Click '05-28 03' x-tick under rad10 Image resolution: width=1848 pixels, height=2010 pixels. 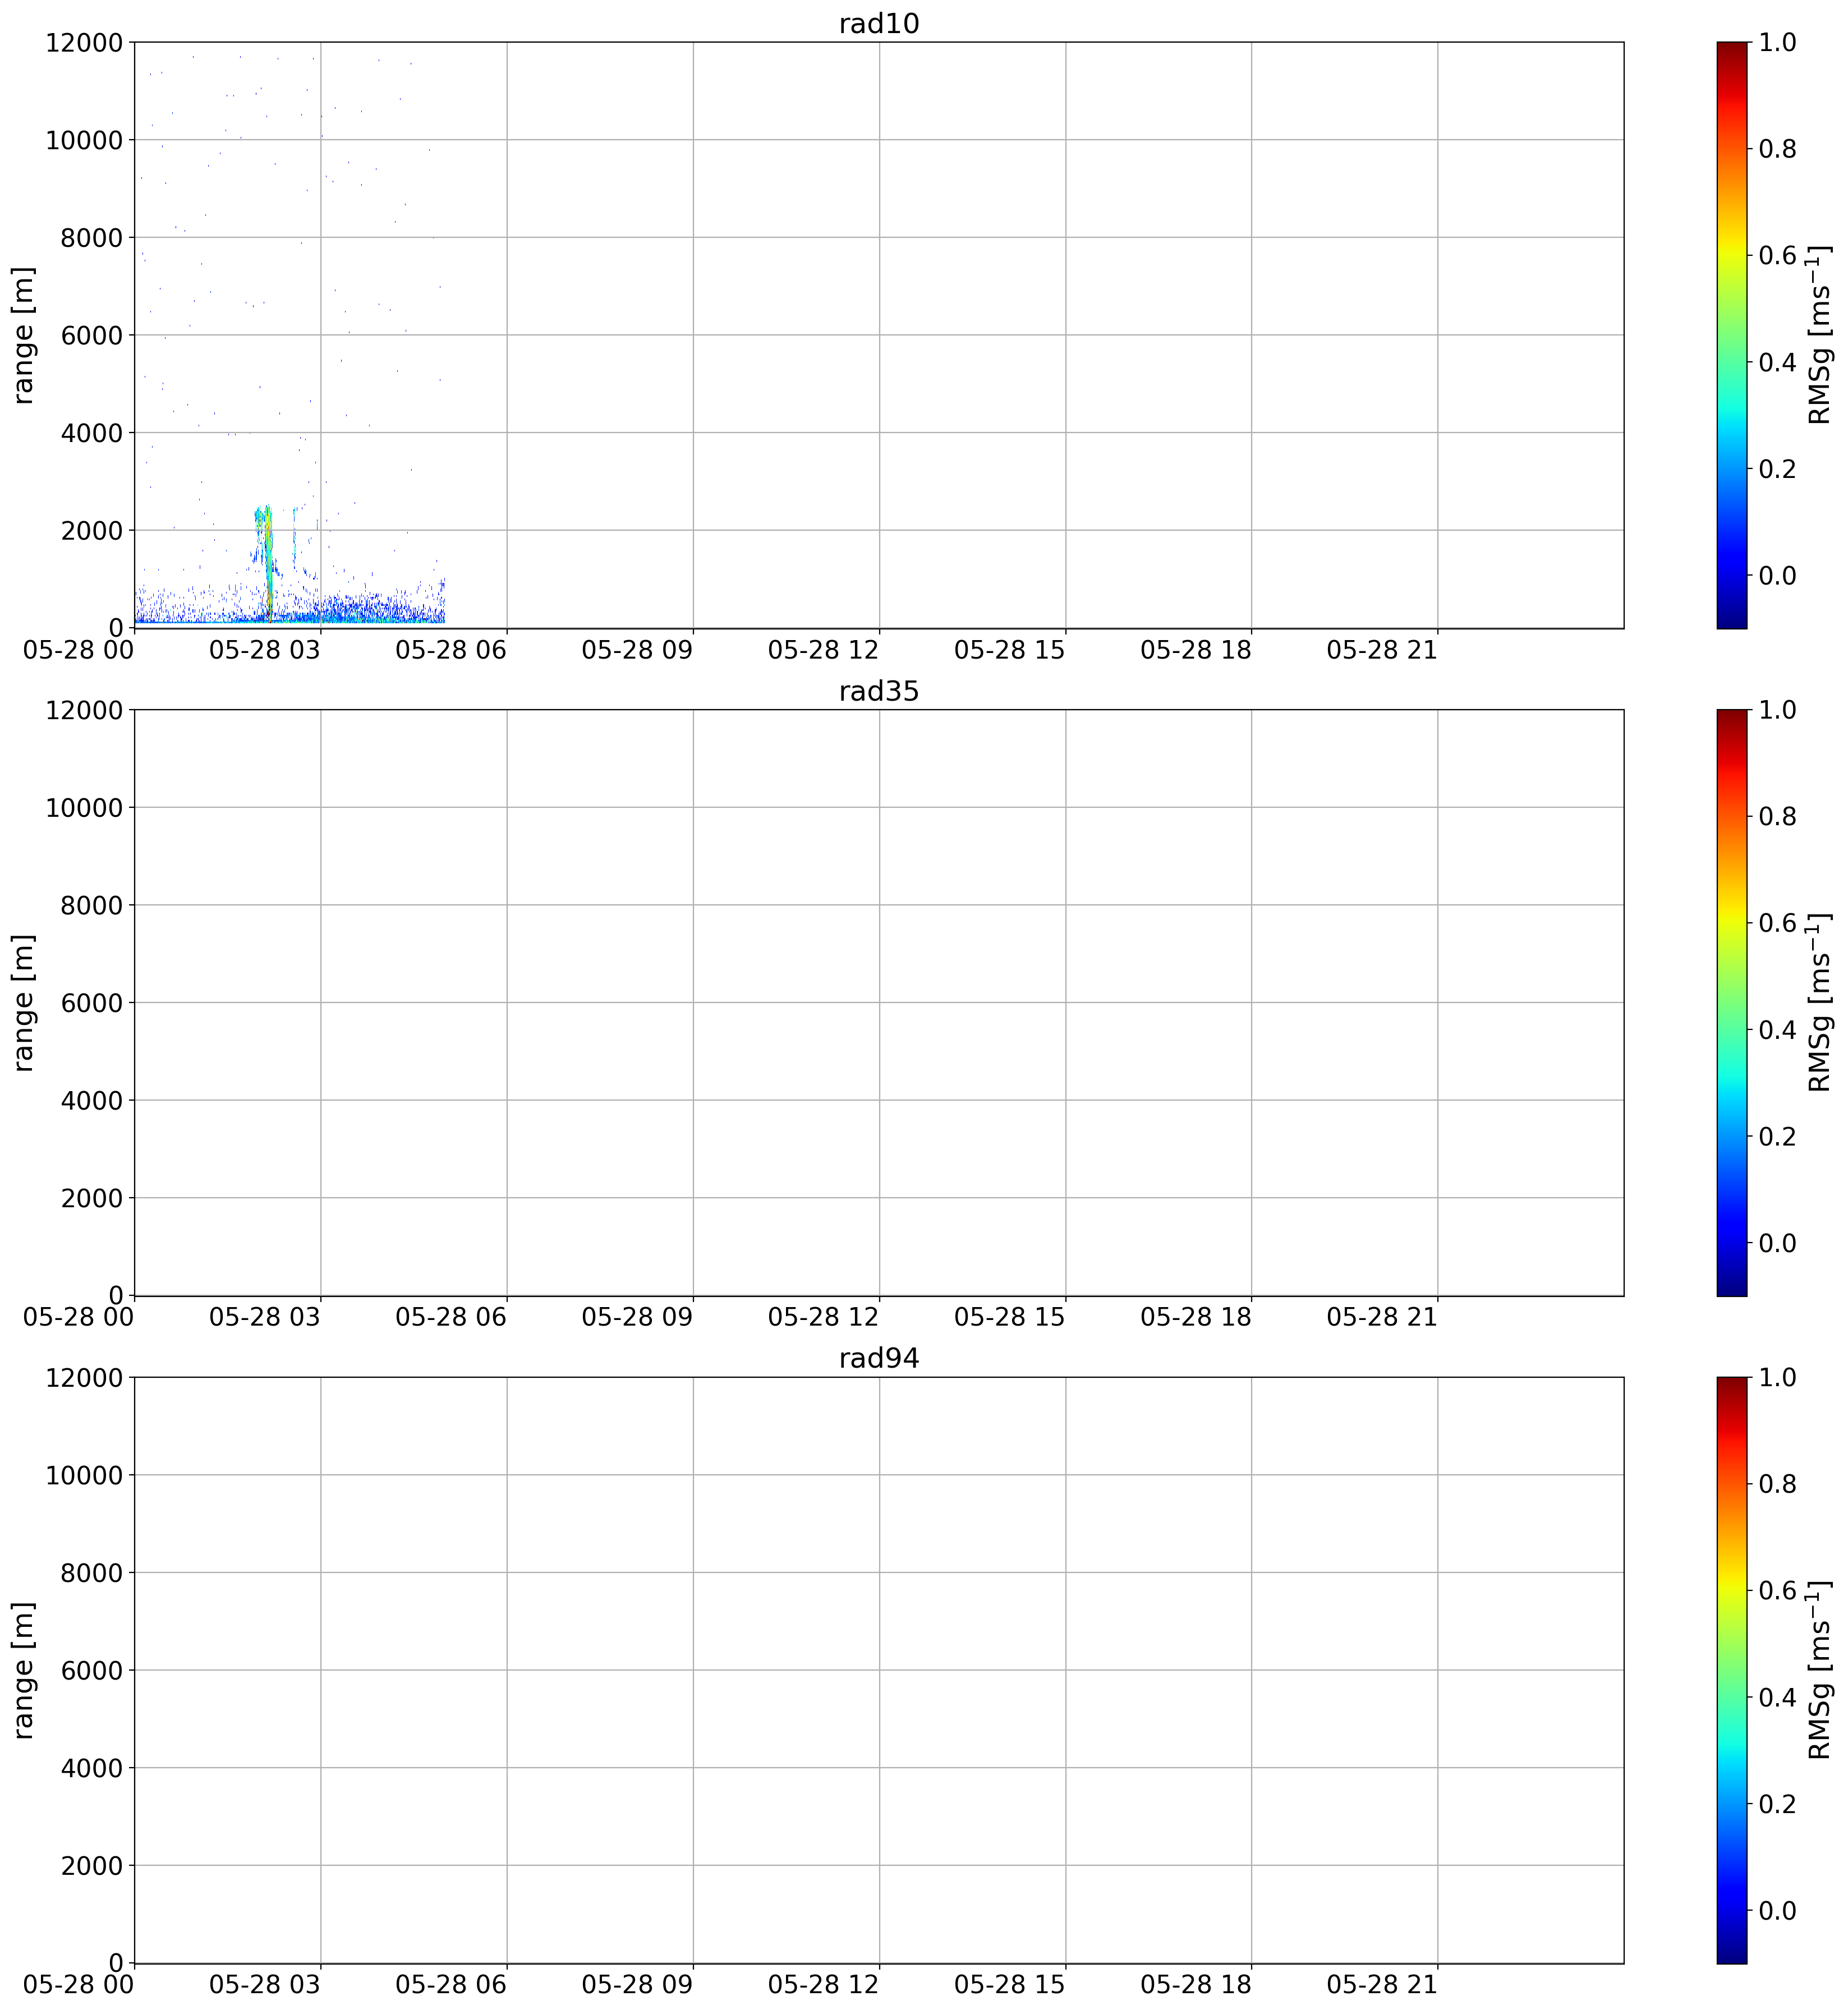265,650
